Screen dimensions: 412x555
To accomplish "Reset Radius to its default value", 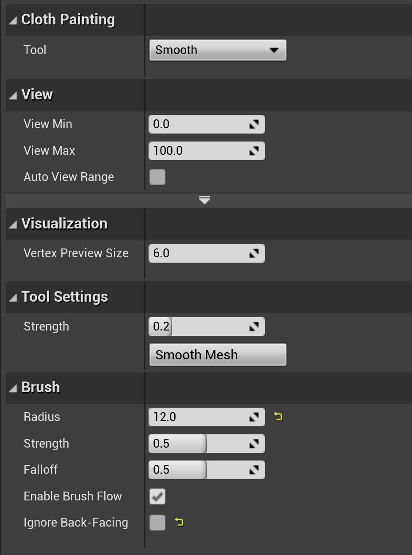I will [278, 417].
